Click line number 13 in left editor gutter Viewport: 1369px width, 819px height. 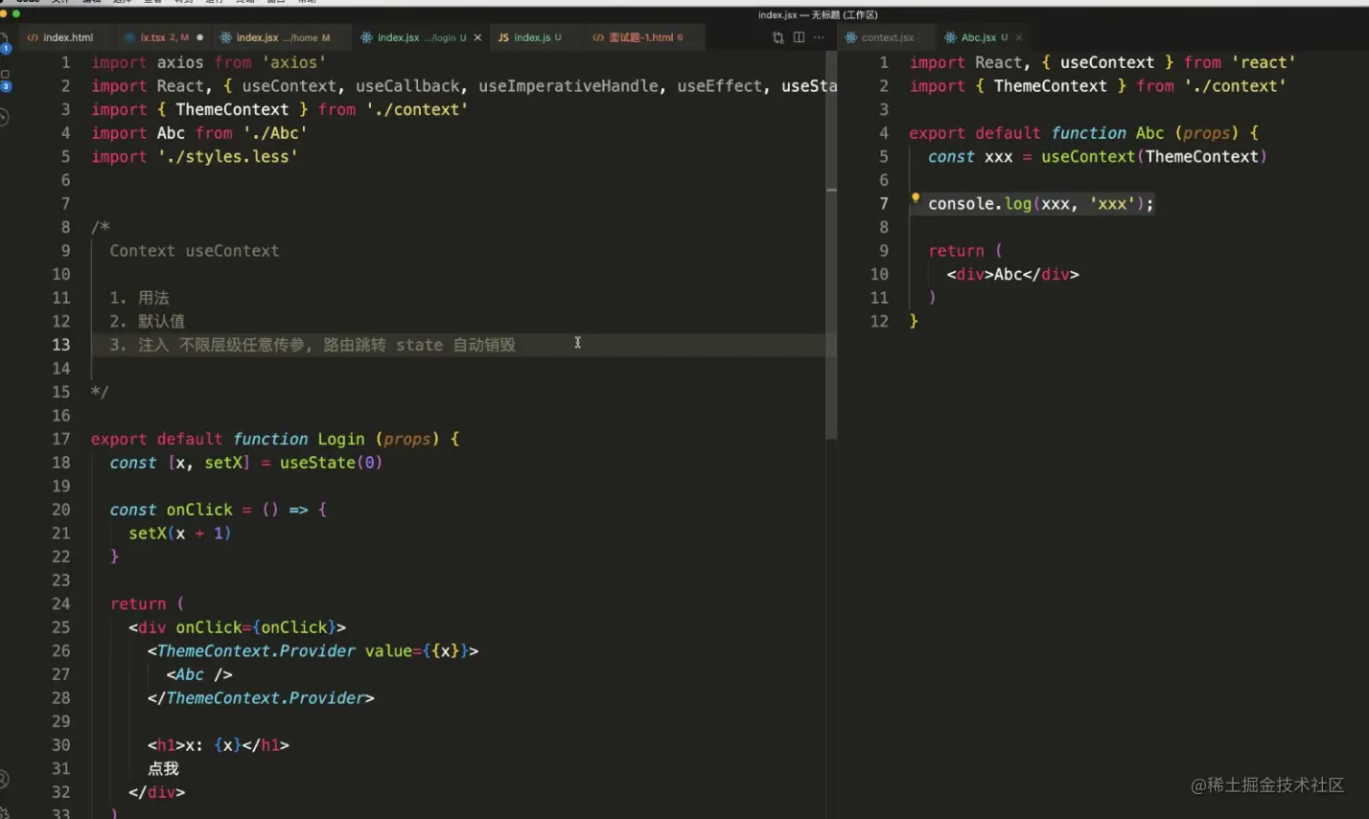61,345
